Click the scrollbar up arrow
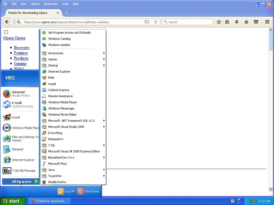The height and width of the screenshot is (205, 274). [x=271, y=30]
